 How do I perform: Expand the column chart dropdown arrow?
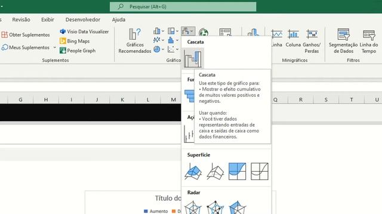click(x=163, y=31)
